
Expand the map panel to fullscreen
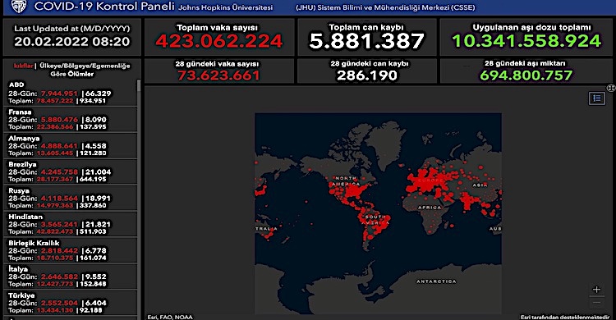[611, 89]
